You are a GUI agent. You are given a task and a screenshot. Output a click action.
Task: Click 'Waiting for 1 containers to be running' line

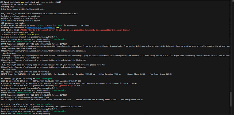(20, 18)
